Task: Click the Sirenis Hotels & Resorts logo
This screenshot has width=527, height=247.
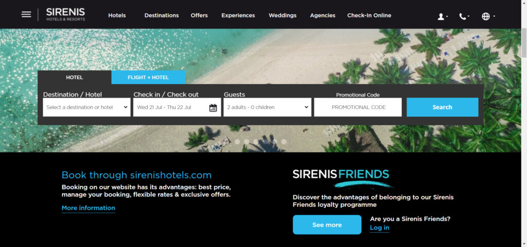Action: [65, 14]
